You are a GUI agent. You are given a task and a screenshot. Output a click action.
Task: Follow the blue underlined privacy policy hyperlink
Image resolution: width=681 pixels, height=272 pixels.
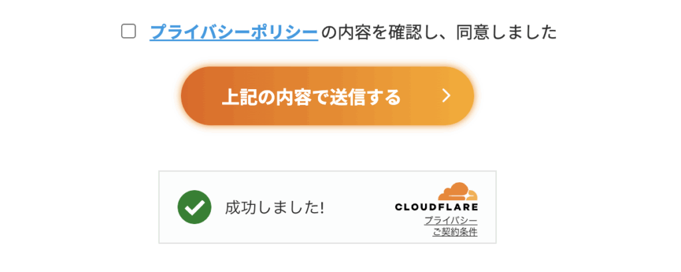pyautogui.click(x=234, y=32)
